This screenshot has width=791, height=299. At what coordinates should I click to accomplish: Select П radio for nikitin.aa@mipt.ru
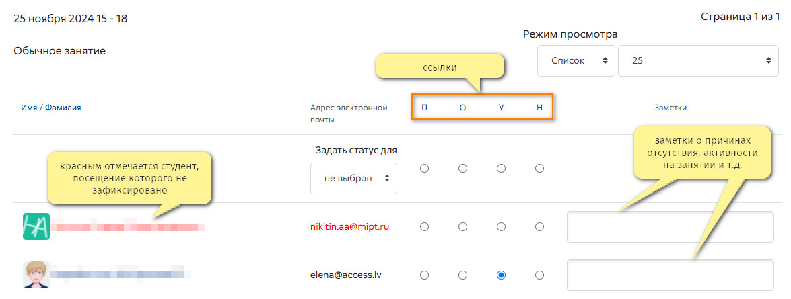424,227
